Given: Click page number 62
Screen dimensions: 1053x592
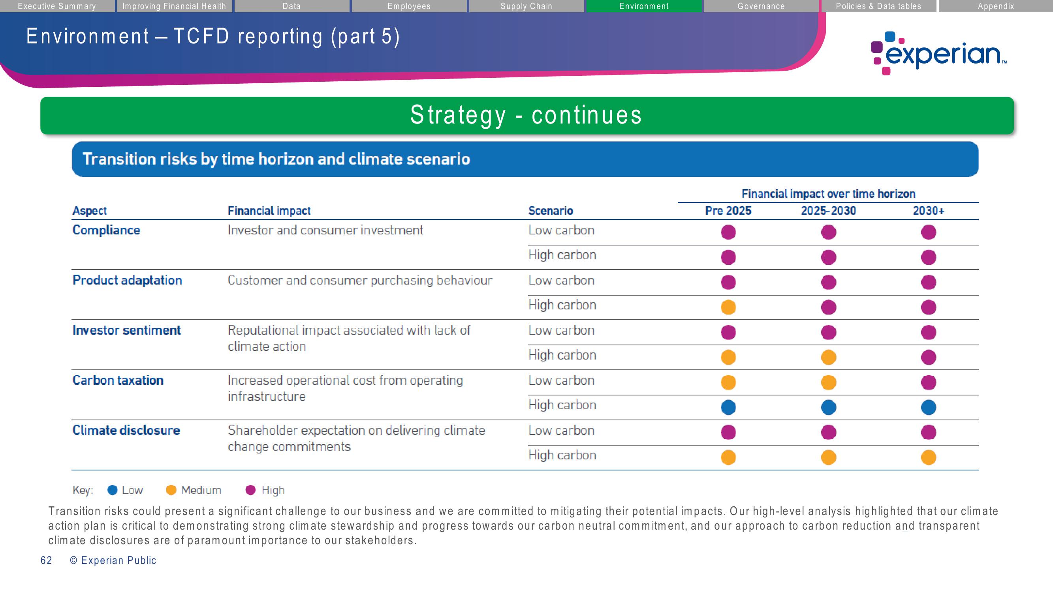Looking at the screenshot, I should [46, 560].
